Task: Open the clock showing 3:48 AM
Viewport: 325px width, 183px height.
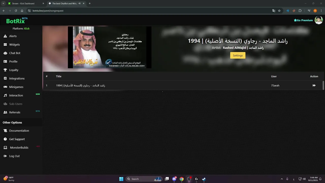Action: point(314,179)
